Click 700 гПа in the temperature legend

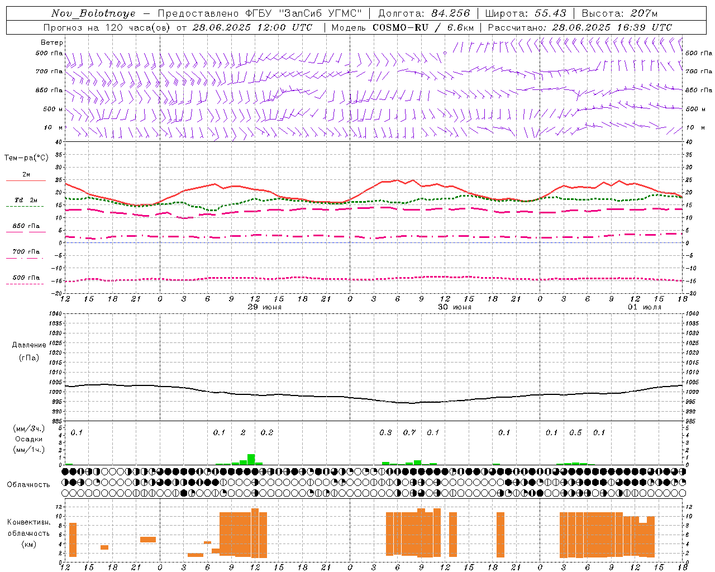tap(26, 252)
